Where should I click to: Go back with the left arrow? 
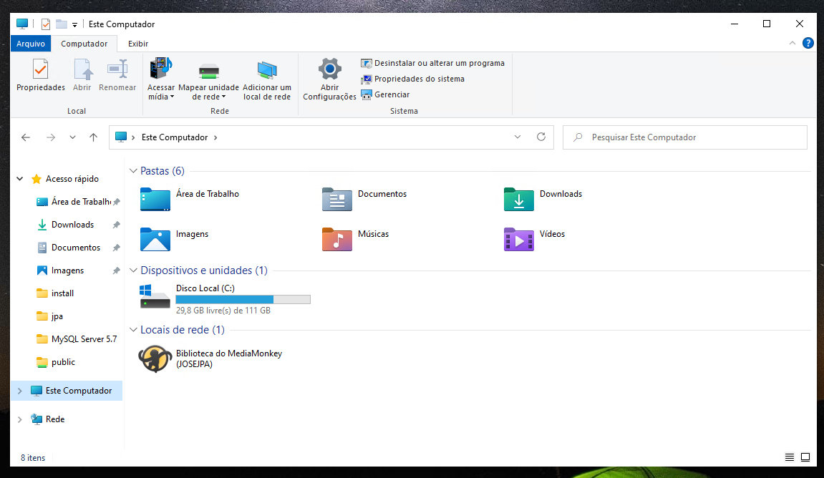coord(26,137)
